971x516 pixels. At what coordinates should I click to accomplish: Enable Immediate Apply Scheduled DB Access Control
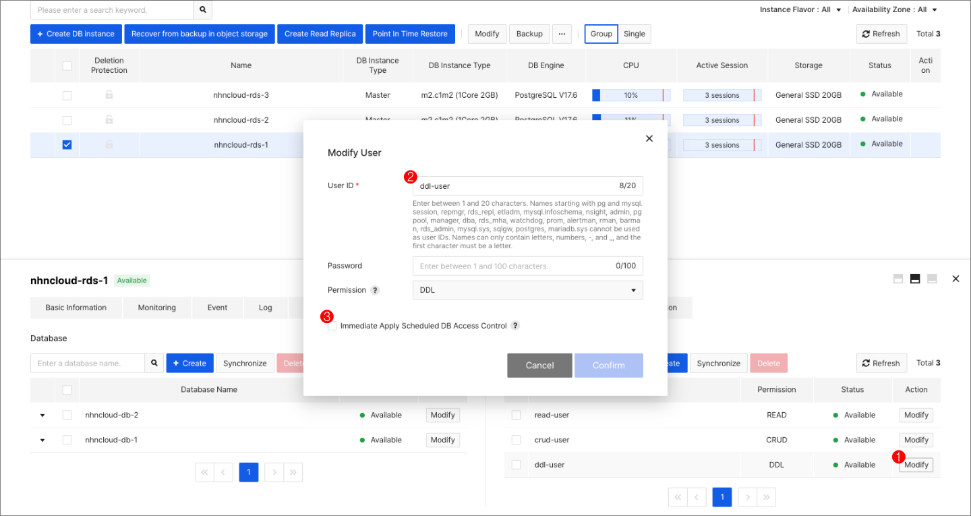coord(332,325)
